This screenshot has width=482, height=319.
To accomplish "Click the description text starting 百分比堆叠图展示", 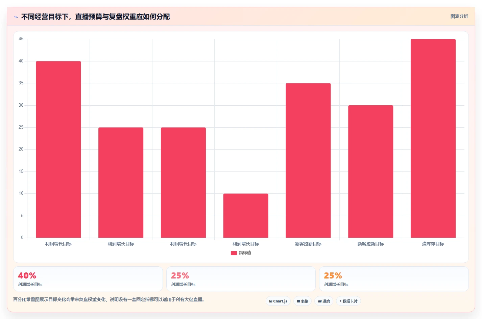I will coord(109,299).
